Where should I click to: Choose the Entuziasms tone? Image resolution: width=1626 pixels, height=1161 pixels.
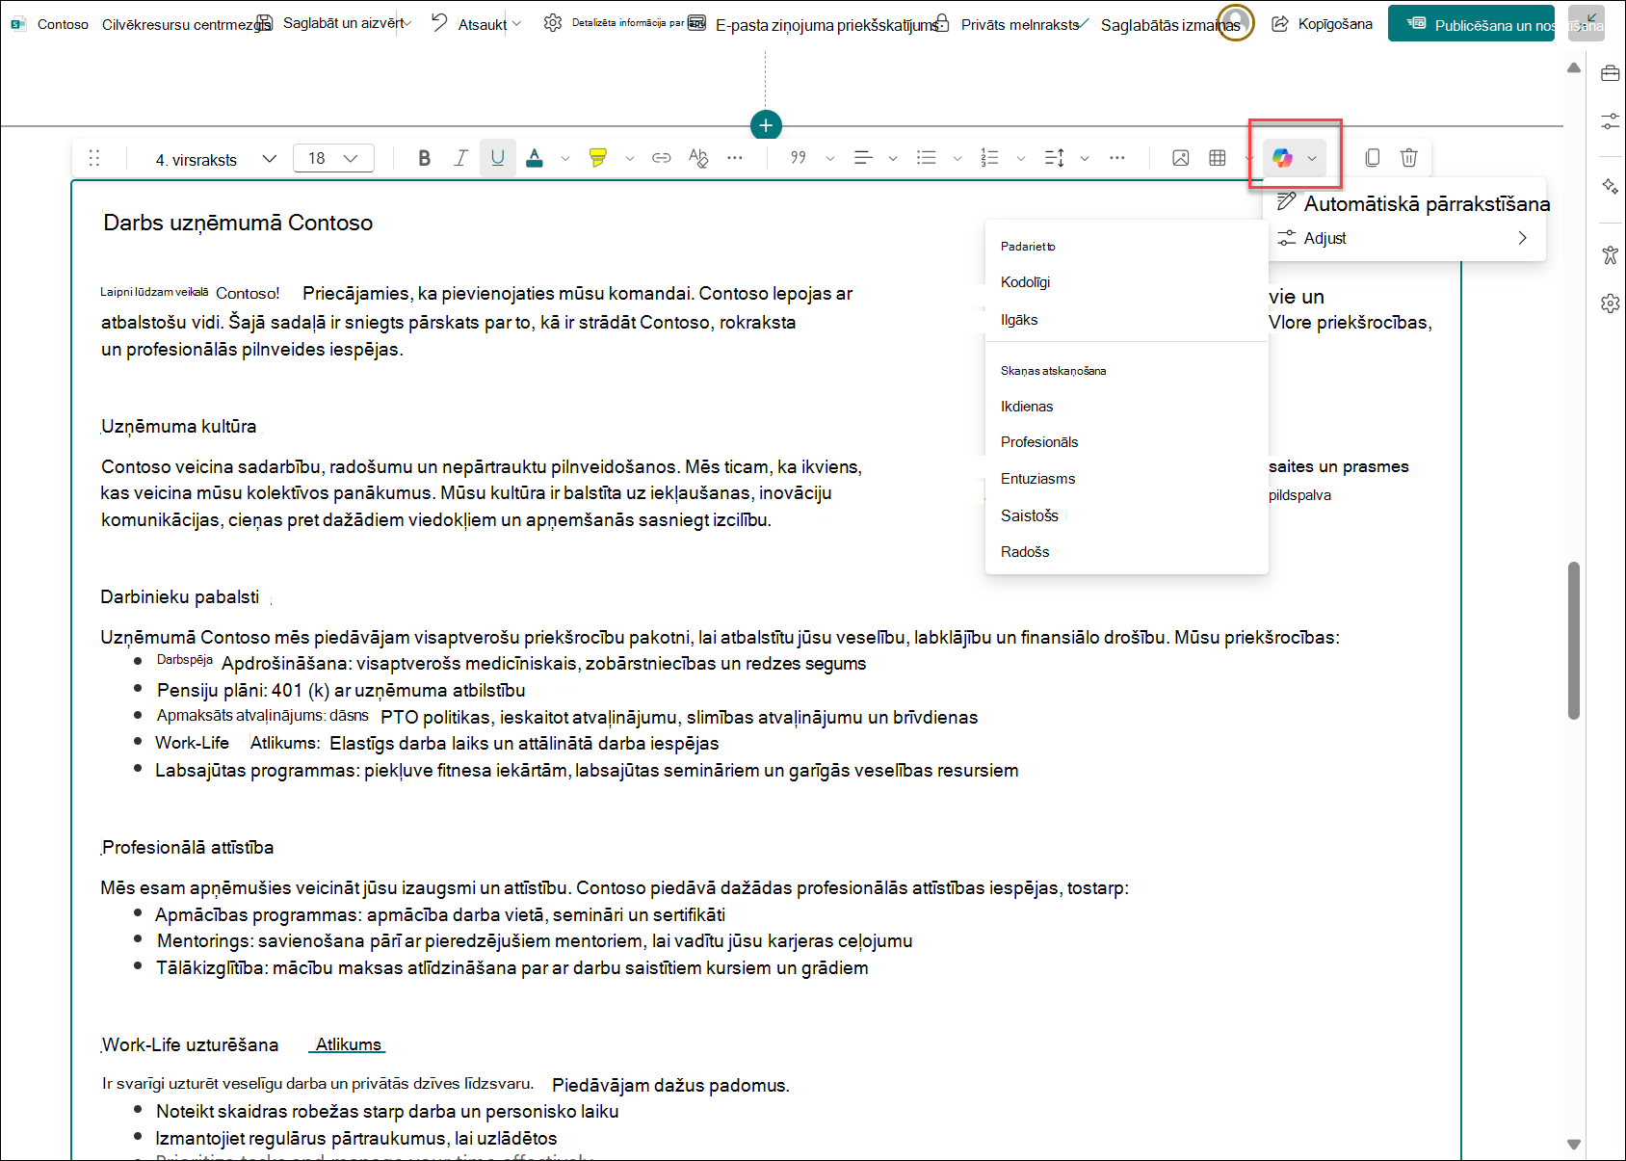pos(1126,479)
